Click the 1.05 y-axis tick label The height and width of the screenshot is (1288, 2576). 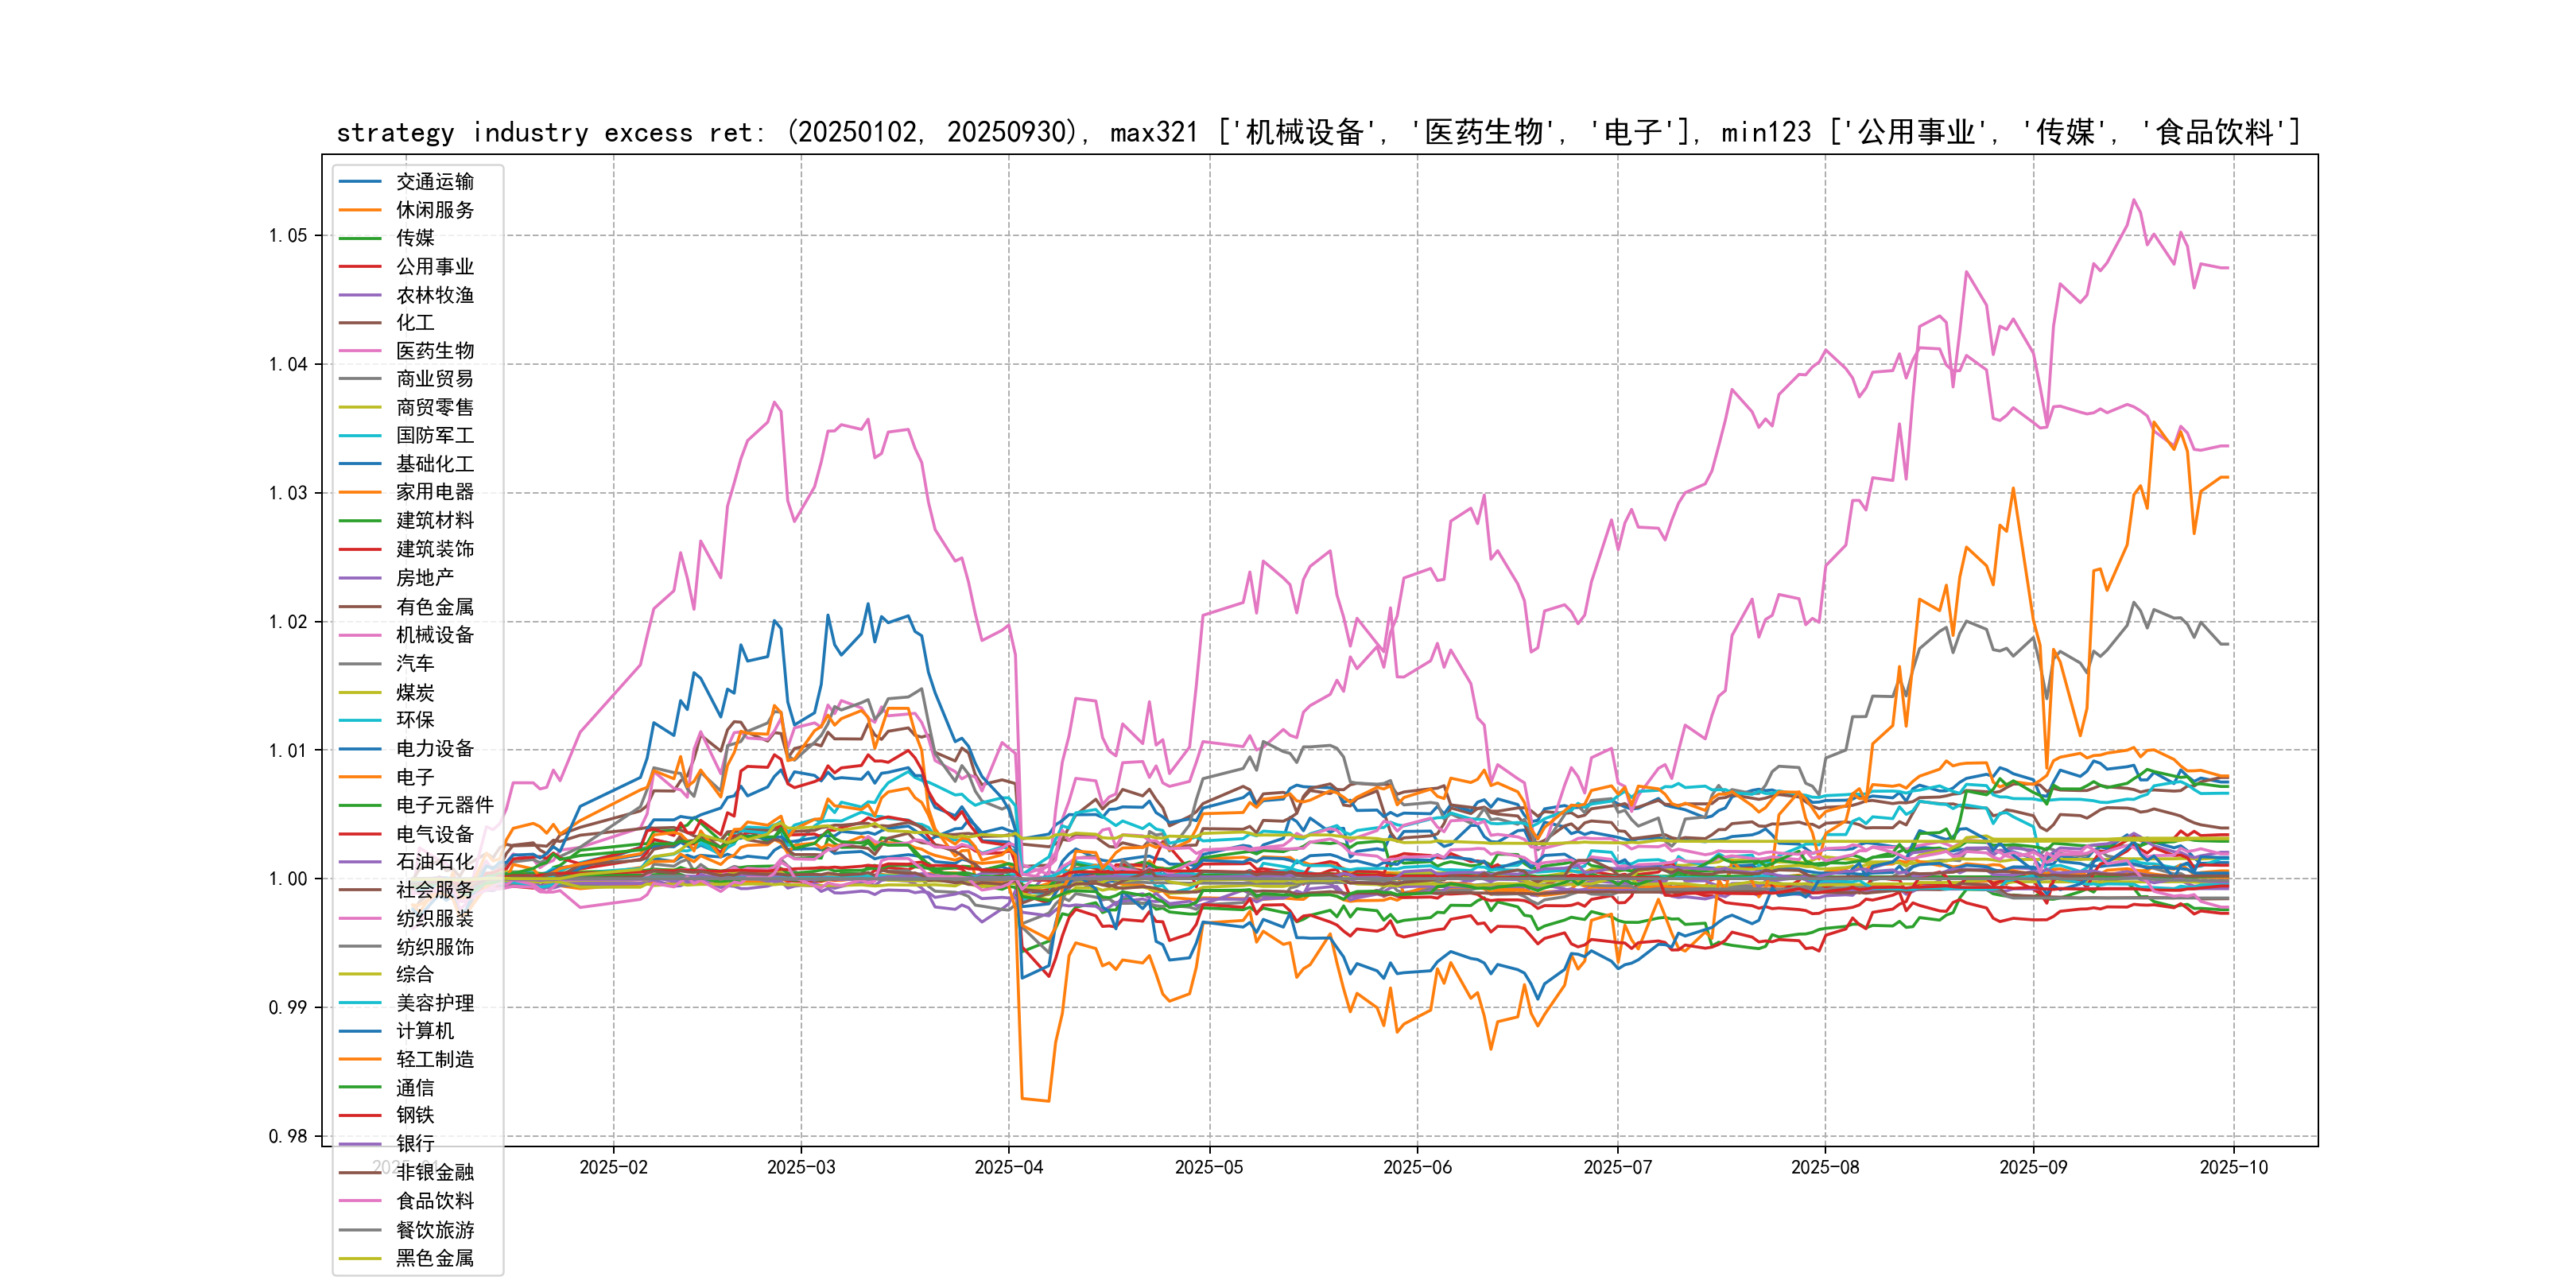(x=288, y=236)
